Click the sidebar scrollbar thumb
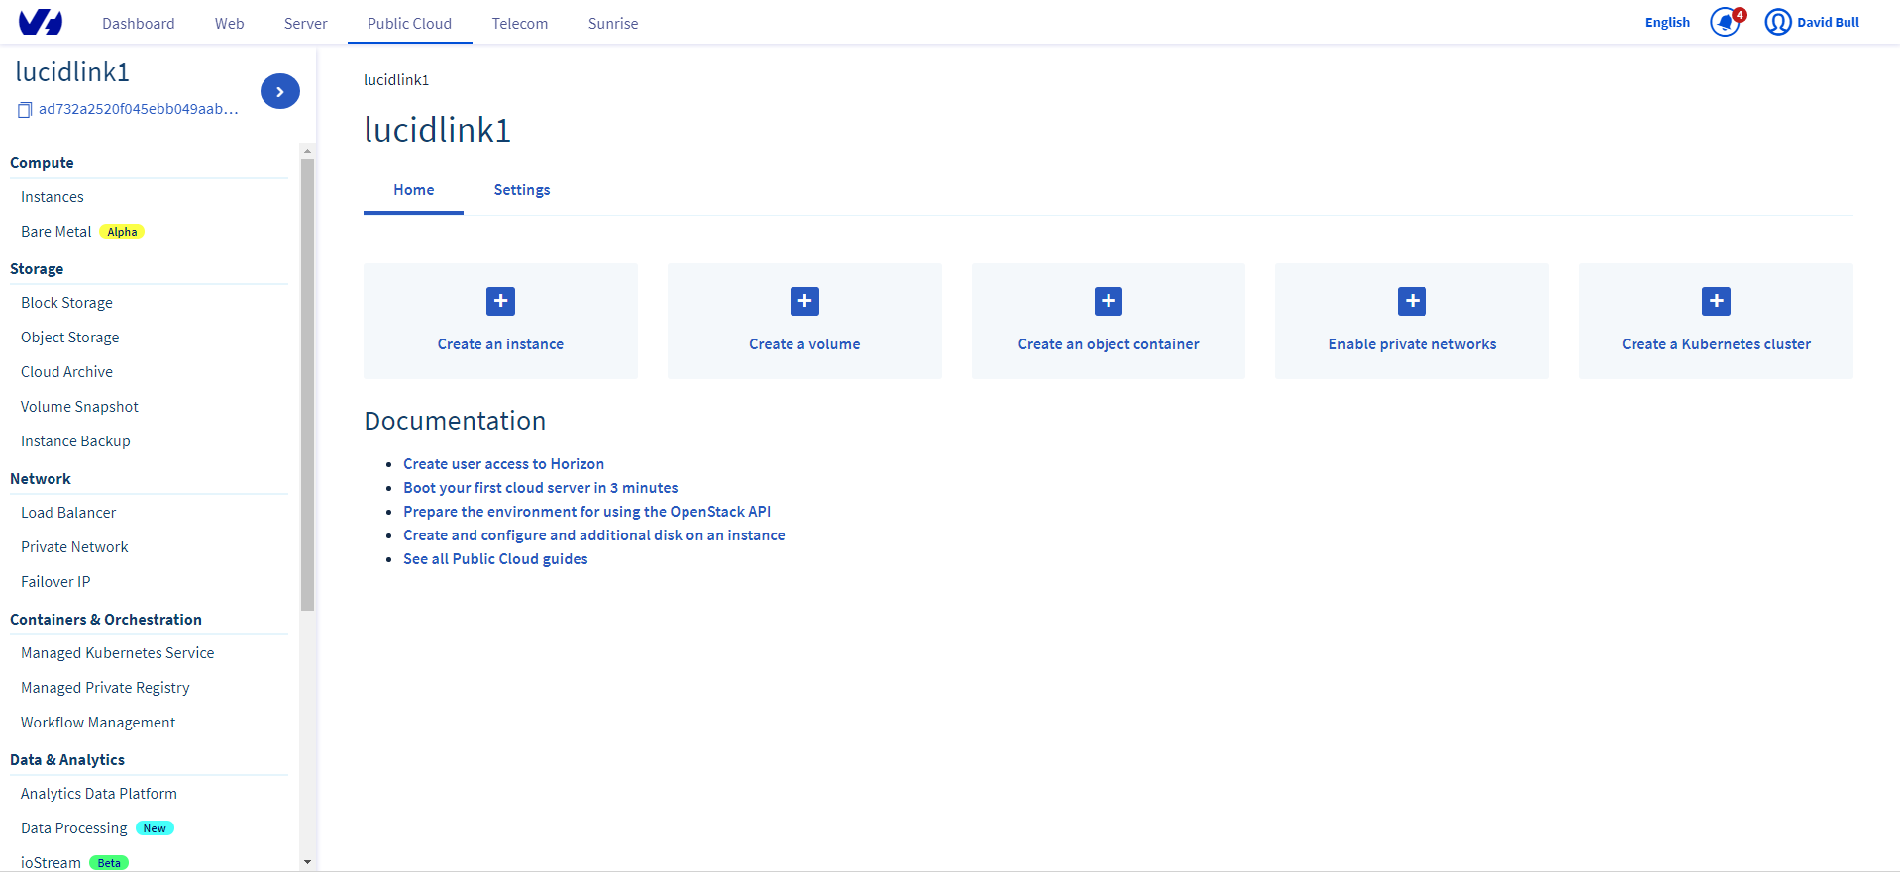 click(x=307, y=384)
